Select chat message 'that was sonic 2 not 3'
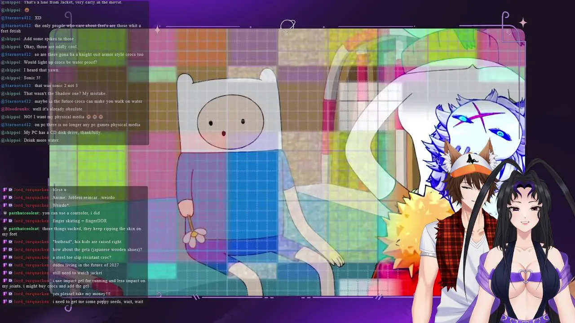This screenshot has height=323, width=575. (x=56, y=86)
